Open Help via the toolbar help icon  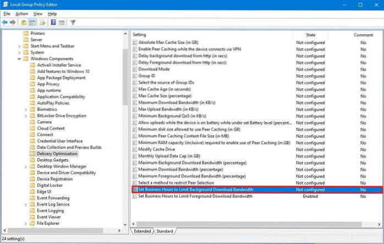(54, 22)
